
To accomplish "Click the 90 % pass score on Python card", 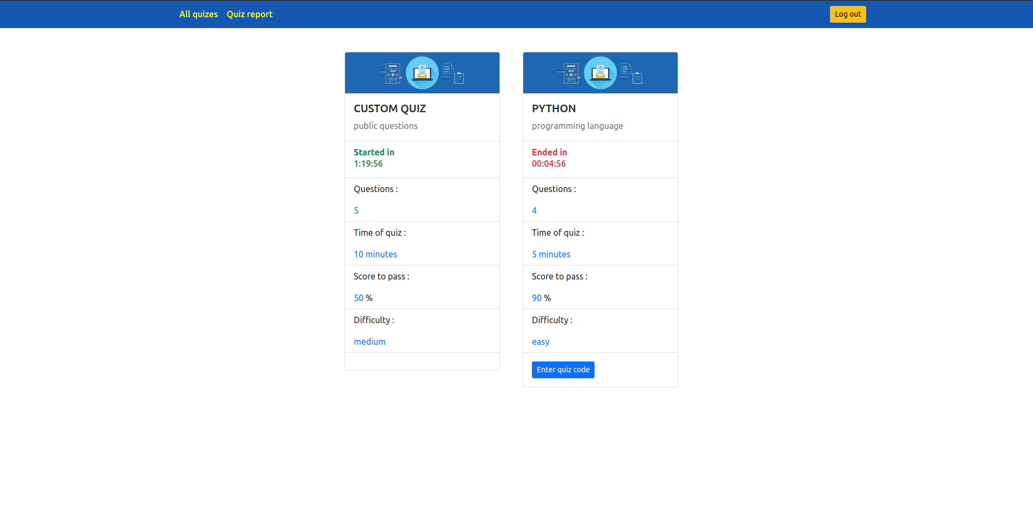I will pyautogui.click(x=537, y=297).
